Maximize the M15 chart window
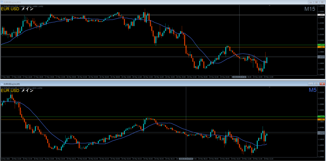Image resolution: width=326 pixels, height=161 pixels. [x=316, y=2]
